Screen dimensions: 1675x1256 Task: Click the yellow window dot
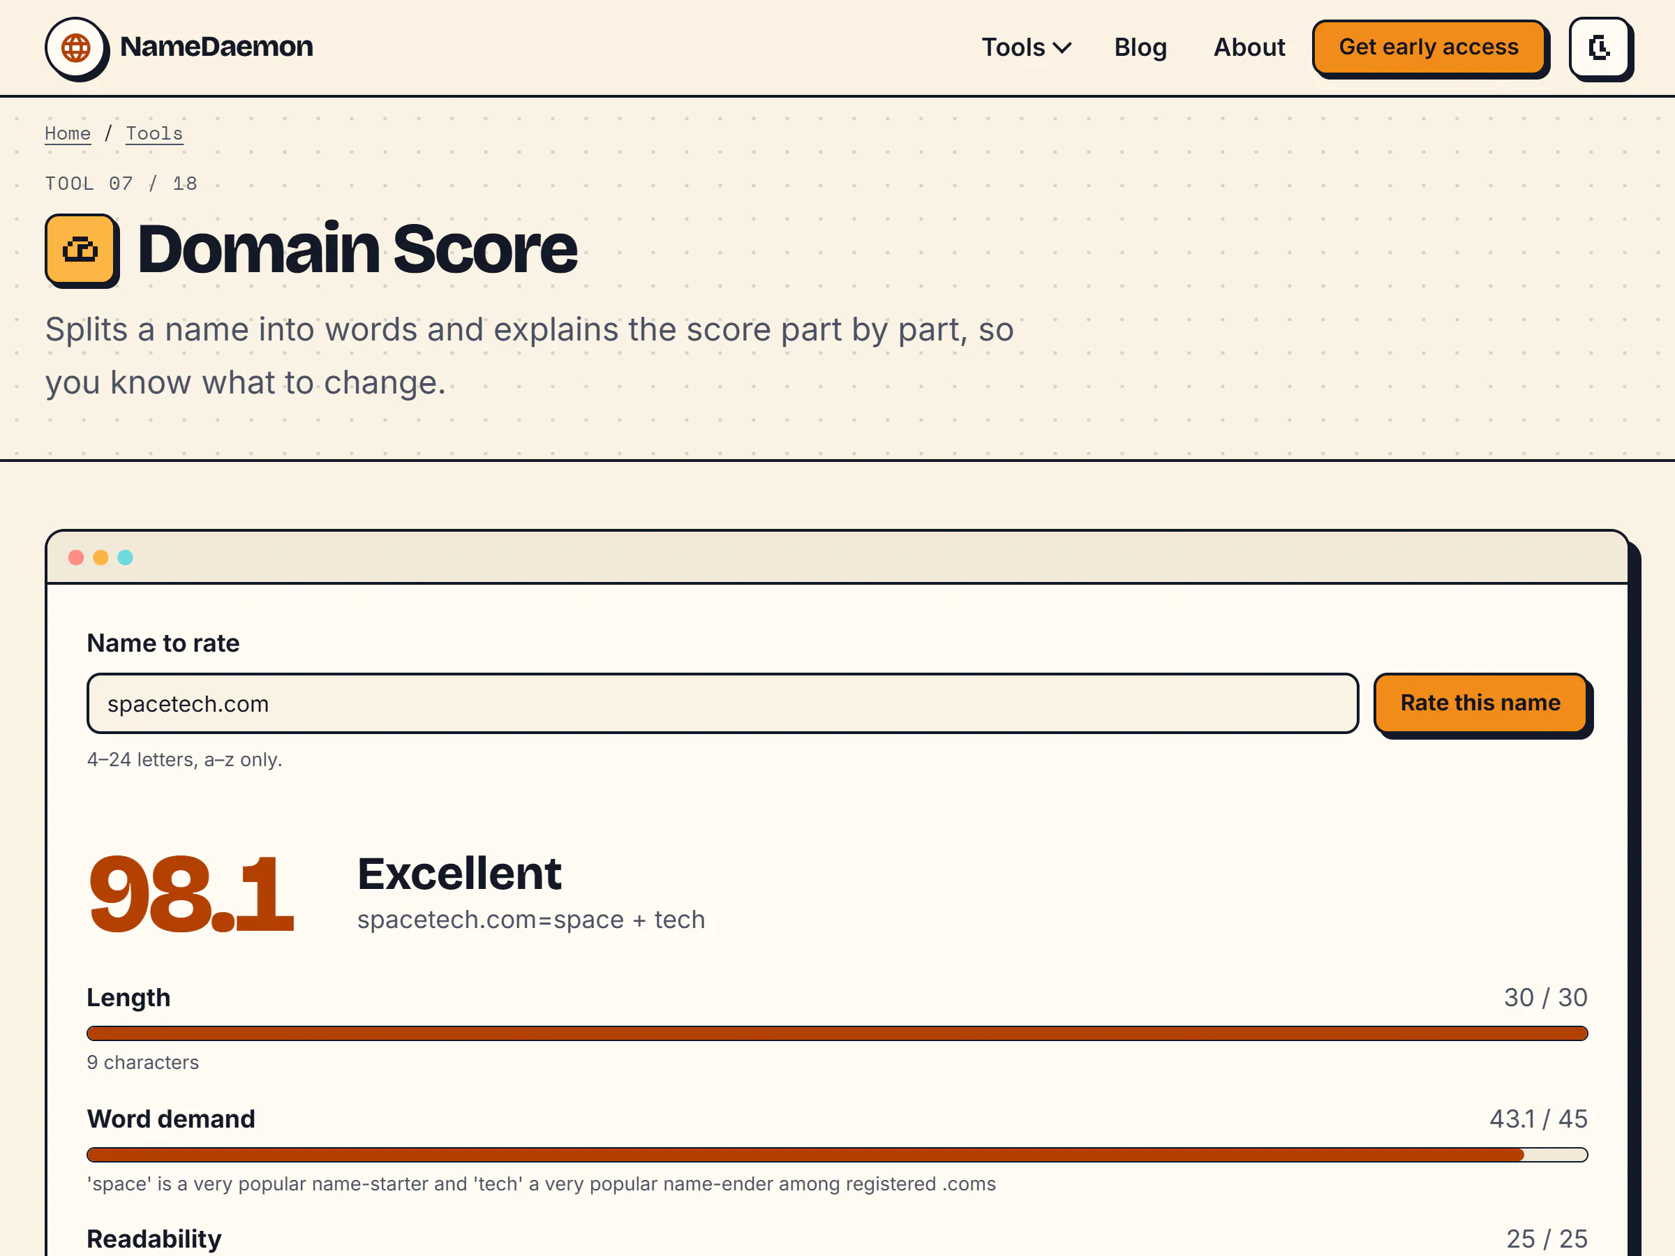pos(100,558)
